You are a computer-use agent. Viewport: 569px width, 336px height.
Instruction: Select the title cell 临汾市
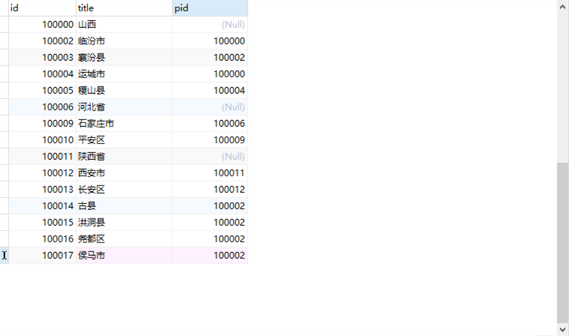124,41
